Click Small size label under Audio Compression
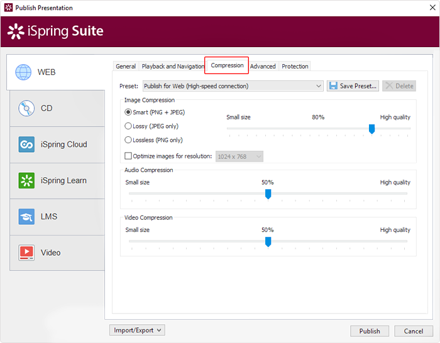This screenshot has height=343, width=440. click(x=138, y=182)
